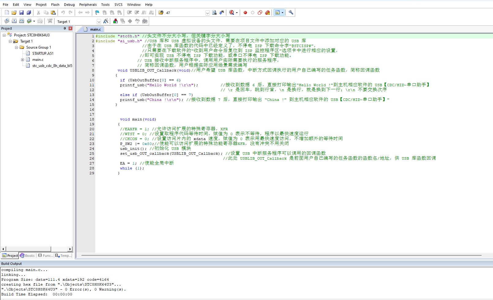Click the Rebuild all target files icon
The width and height of the screenshot is (493, 300).
tap(21, 21)
